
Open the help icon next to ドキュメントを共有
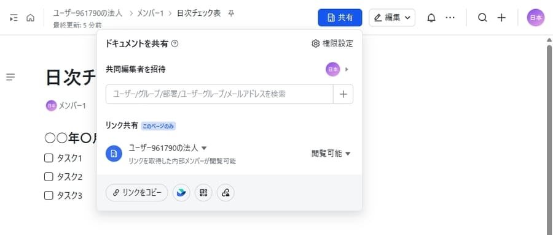[x=175, y=43]
